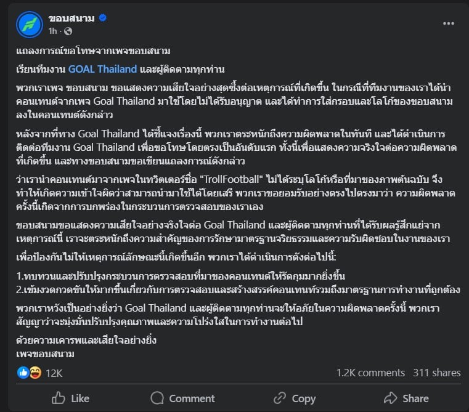Screen dimensions: 469x412
Task: View the 12K reactions list
Action: pyautogui.click(x=54, y=373)
